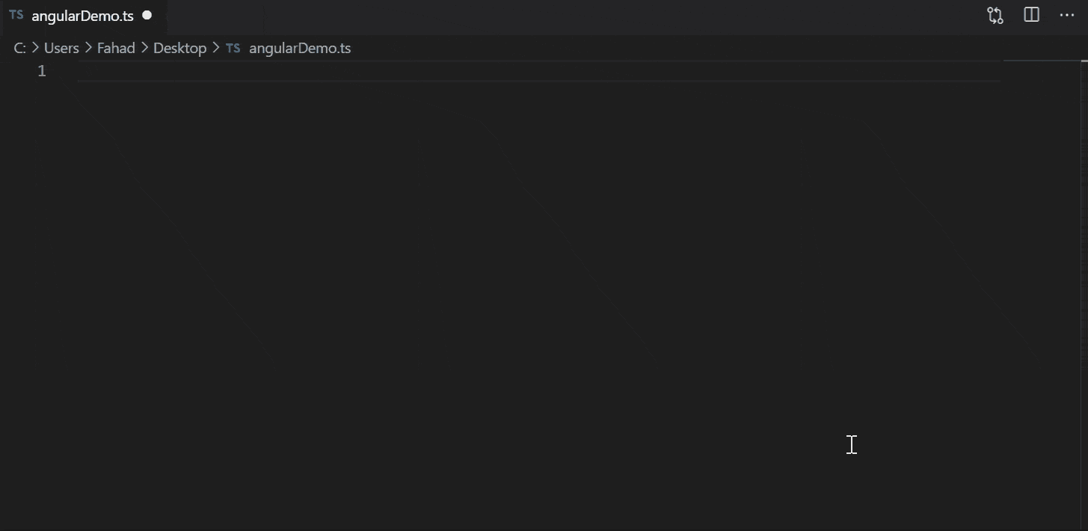1088x531 pixels.
Task: Click the TS icon in the breadcrumb bar
Action: click(x=233, y=48)
